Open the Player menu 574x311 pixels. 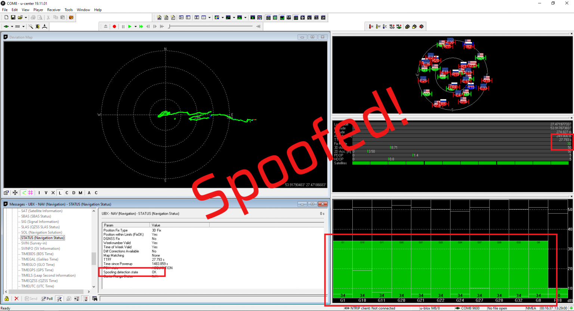click(x=38, y=10)
